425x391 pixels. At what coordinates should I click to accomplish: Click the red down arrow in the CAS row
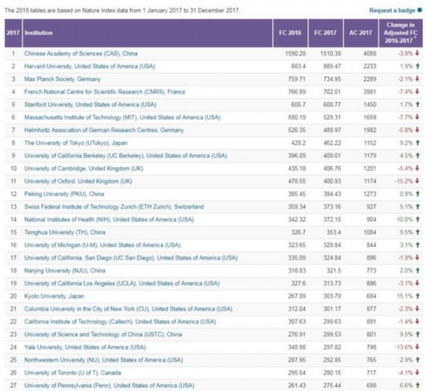(x=417, y=53)
